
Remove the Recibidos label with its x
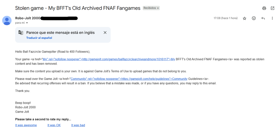click(x=158, y=8)
